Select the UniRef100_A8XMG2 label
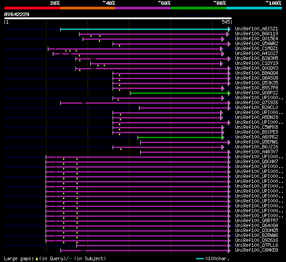Viewport: 286px width, 262px height. (257, 137)
